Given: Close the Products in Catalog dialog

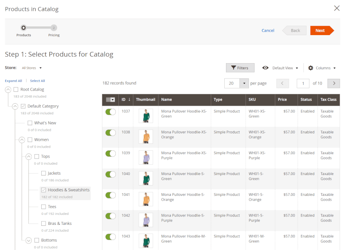Looking at the screenshot, I should [x=337, y=8].
